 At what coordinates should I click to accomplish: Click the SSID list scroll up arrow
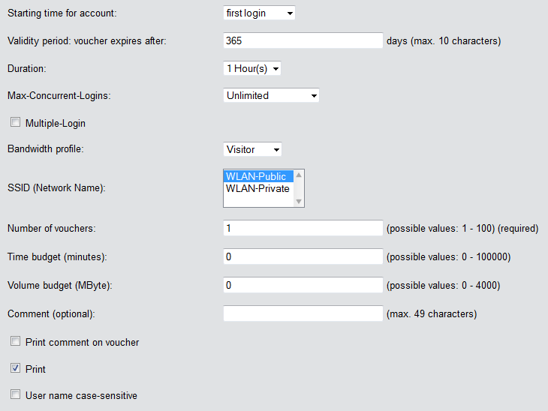(299, 174)
